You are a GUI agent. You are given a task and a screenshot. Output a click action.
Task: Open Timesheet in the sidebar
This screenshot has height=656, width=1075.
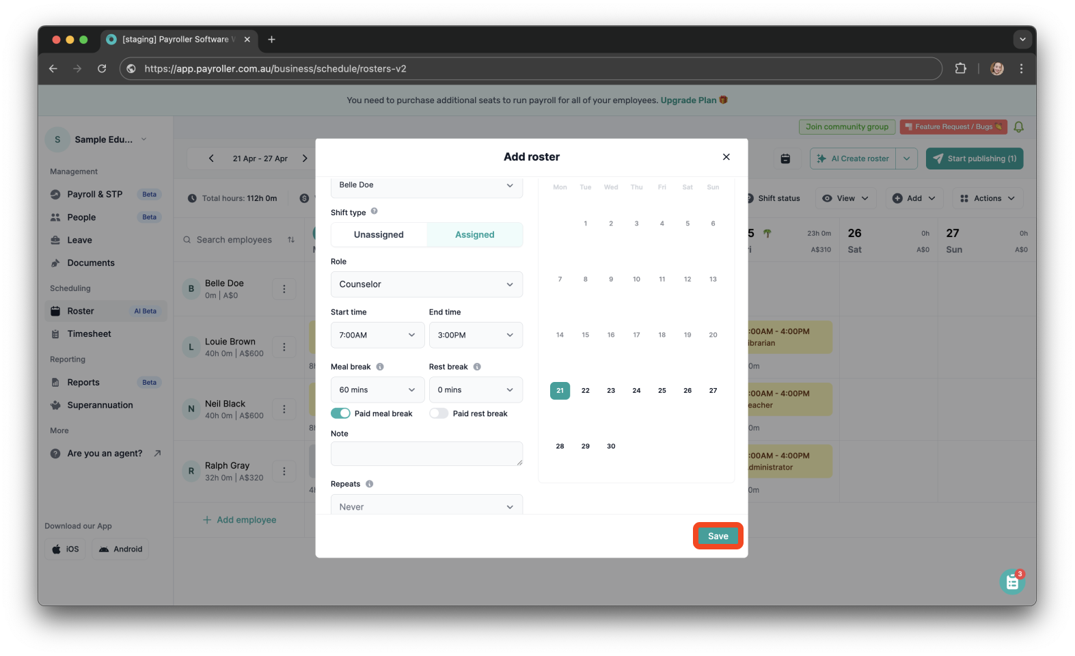coord(106,334)
